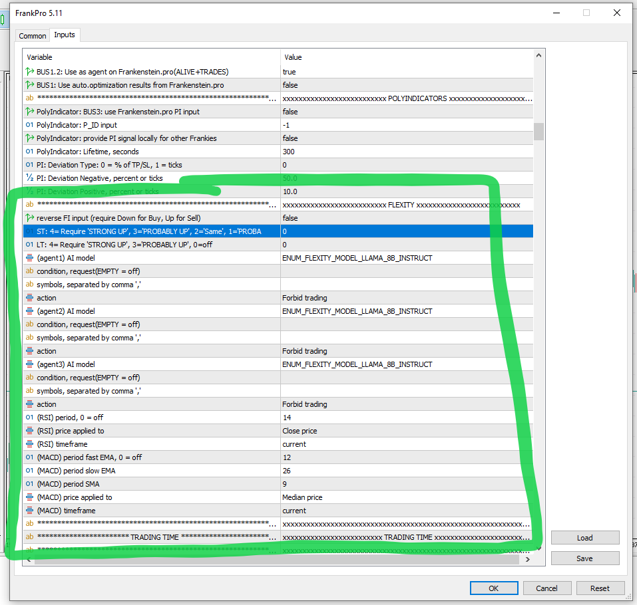
Task: Click the TRADING TIME separator string icon
Action: pyautogui.click(x=30, y=537)
